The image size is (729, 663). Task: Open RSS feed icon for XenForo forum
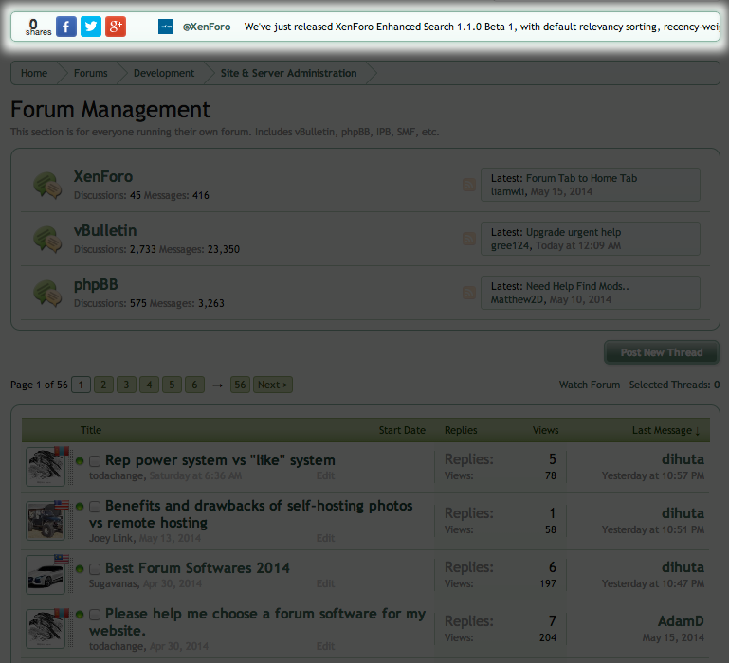pos(468,185)
